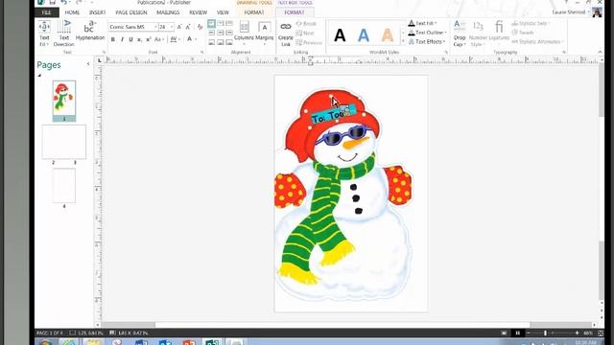Switch to the PAGE DESIGN tab

(131, 12)
